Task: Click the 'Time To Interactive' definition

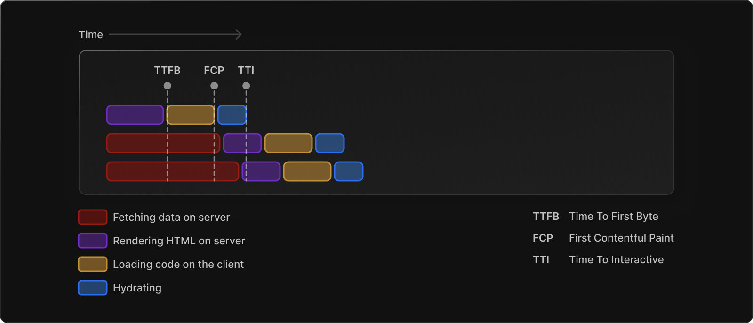Action: [x=617, y=259]
